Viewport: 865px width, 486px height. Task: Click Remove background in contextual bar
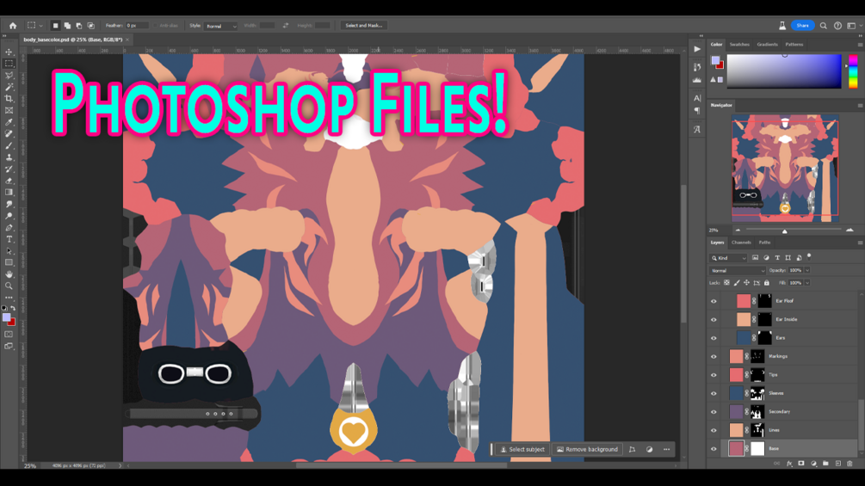point(587,450)
